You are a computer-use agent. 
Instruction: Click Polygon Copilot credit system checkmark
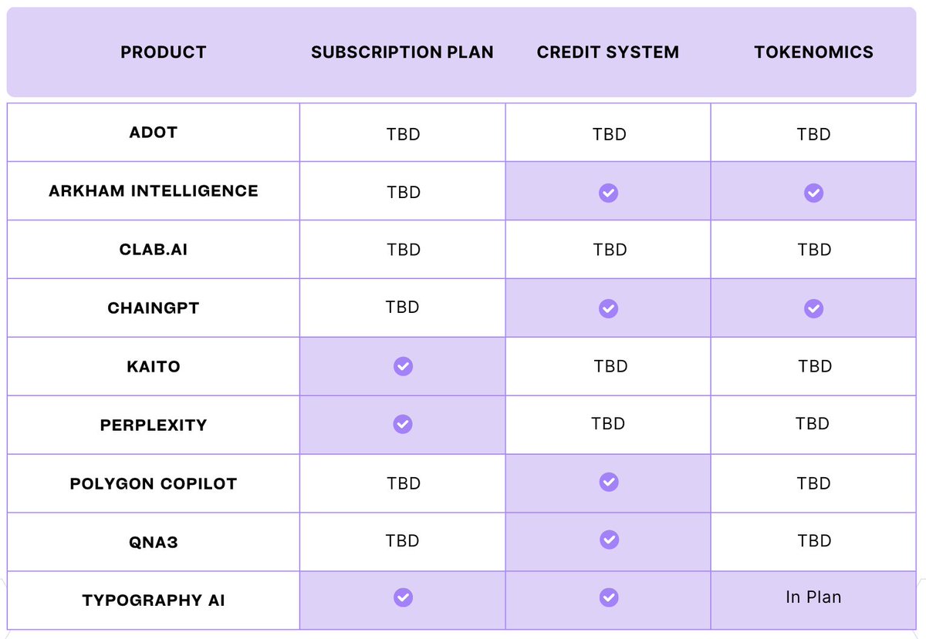(x=608, y=482)
